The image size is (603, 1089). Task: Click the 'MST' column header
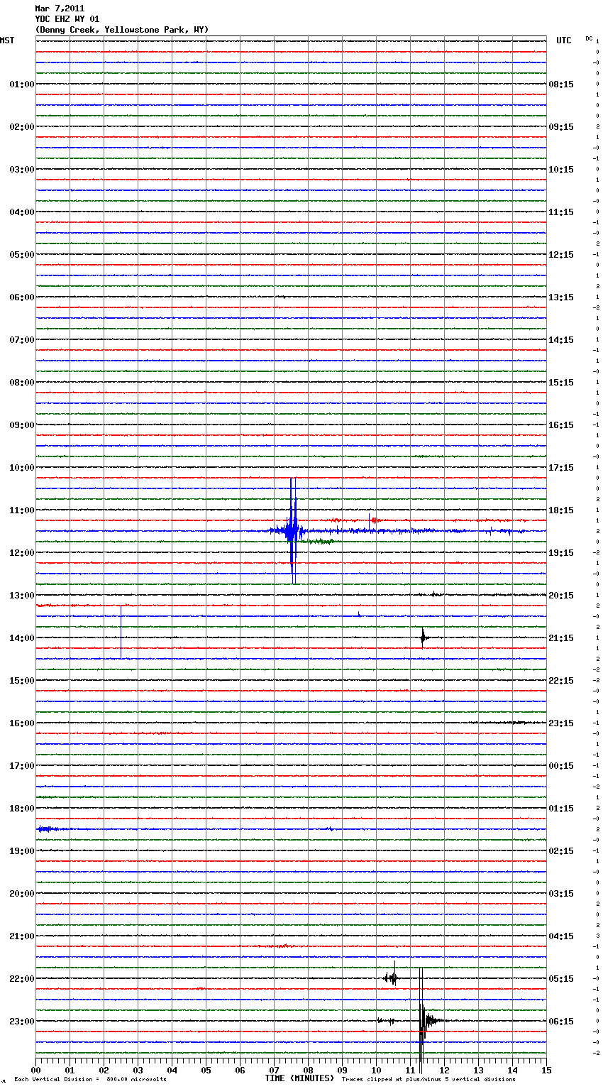[7, 40]
